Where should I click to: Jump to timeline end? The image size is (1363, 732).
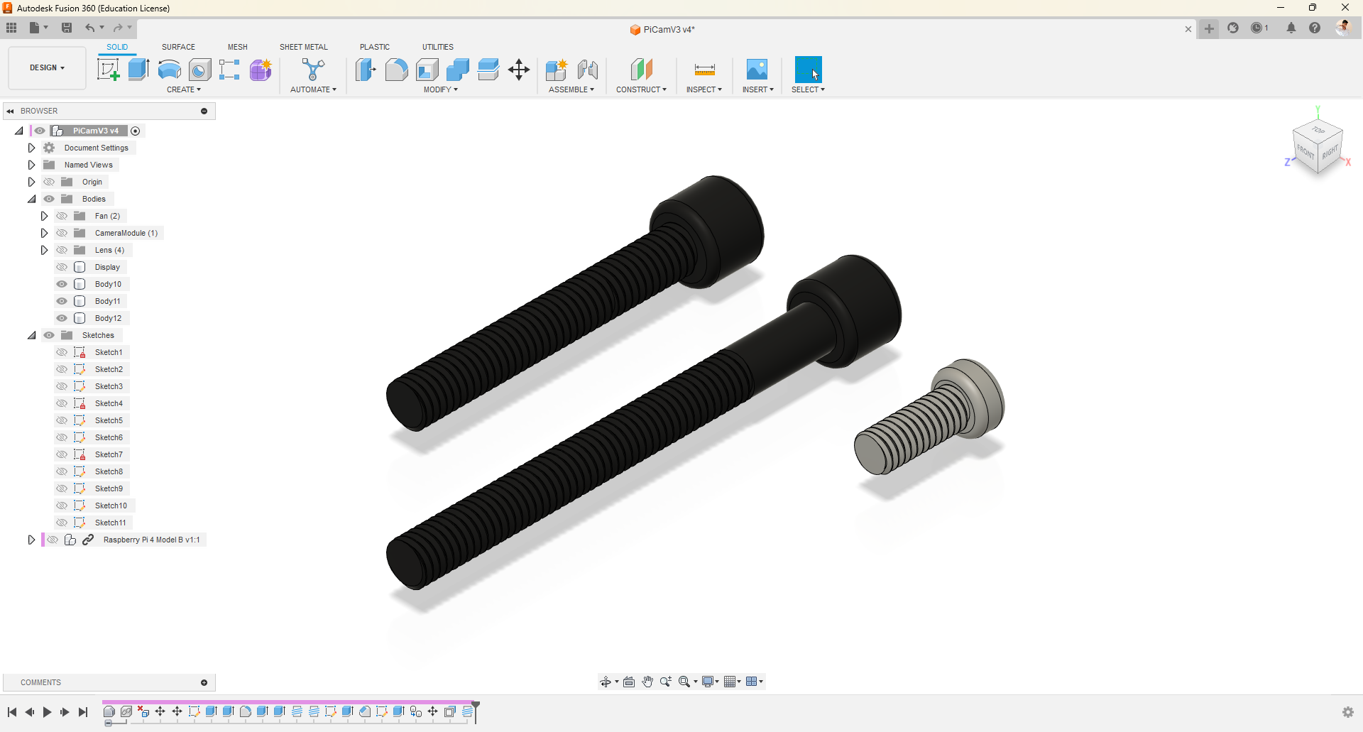tap(83, 712)
